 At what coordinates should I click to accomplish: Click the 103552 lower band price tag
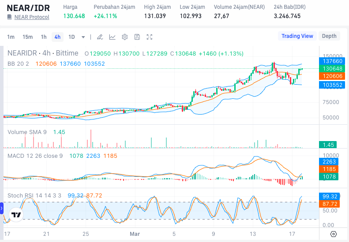[x=332, y=85]
